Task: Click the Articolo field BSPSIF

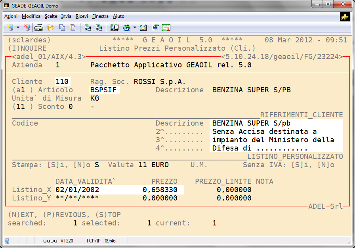Action: [x=105, y=90]
